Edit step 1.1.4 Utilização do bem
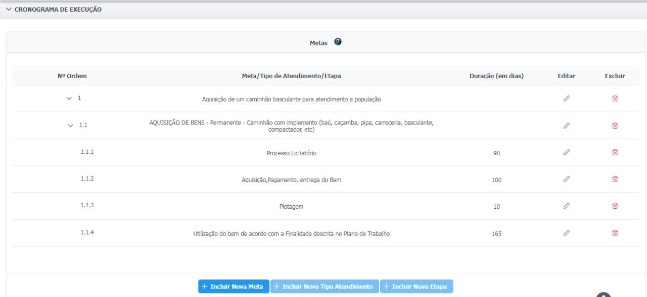Screen dimensions: 647x297 tap(566, 233)
